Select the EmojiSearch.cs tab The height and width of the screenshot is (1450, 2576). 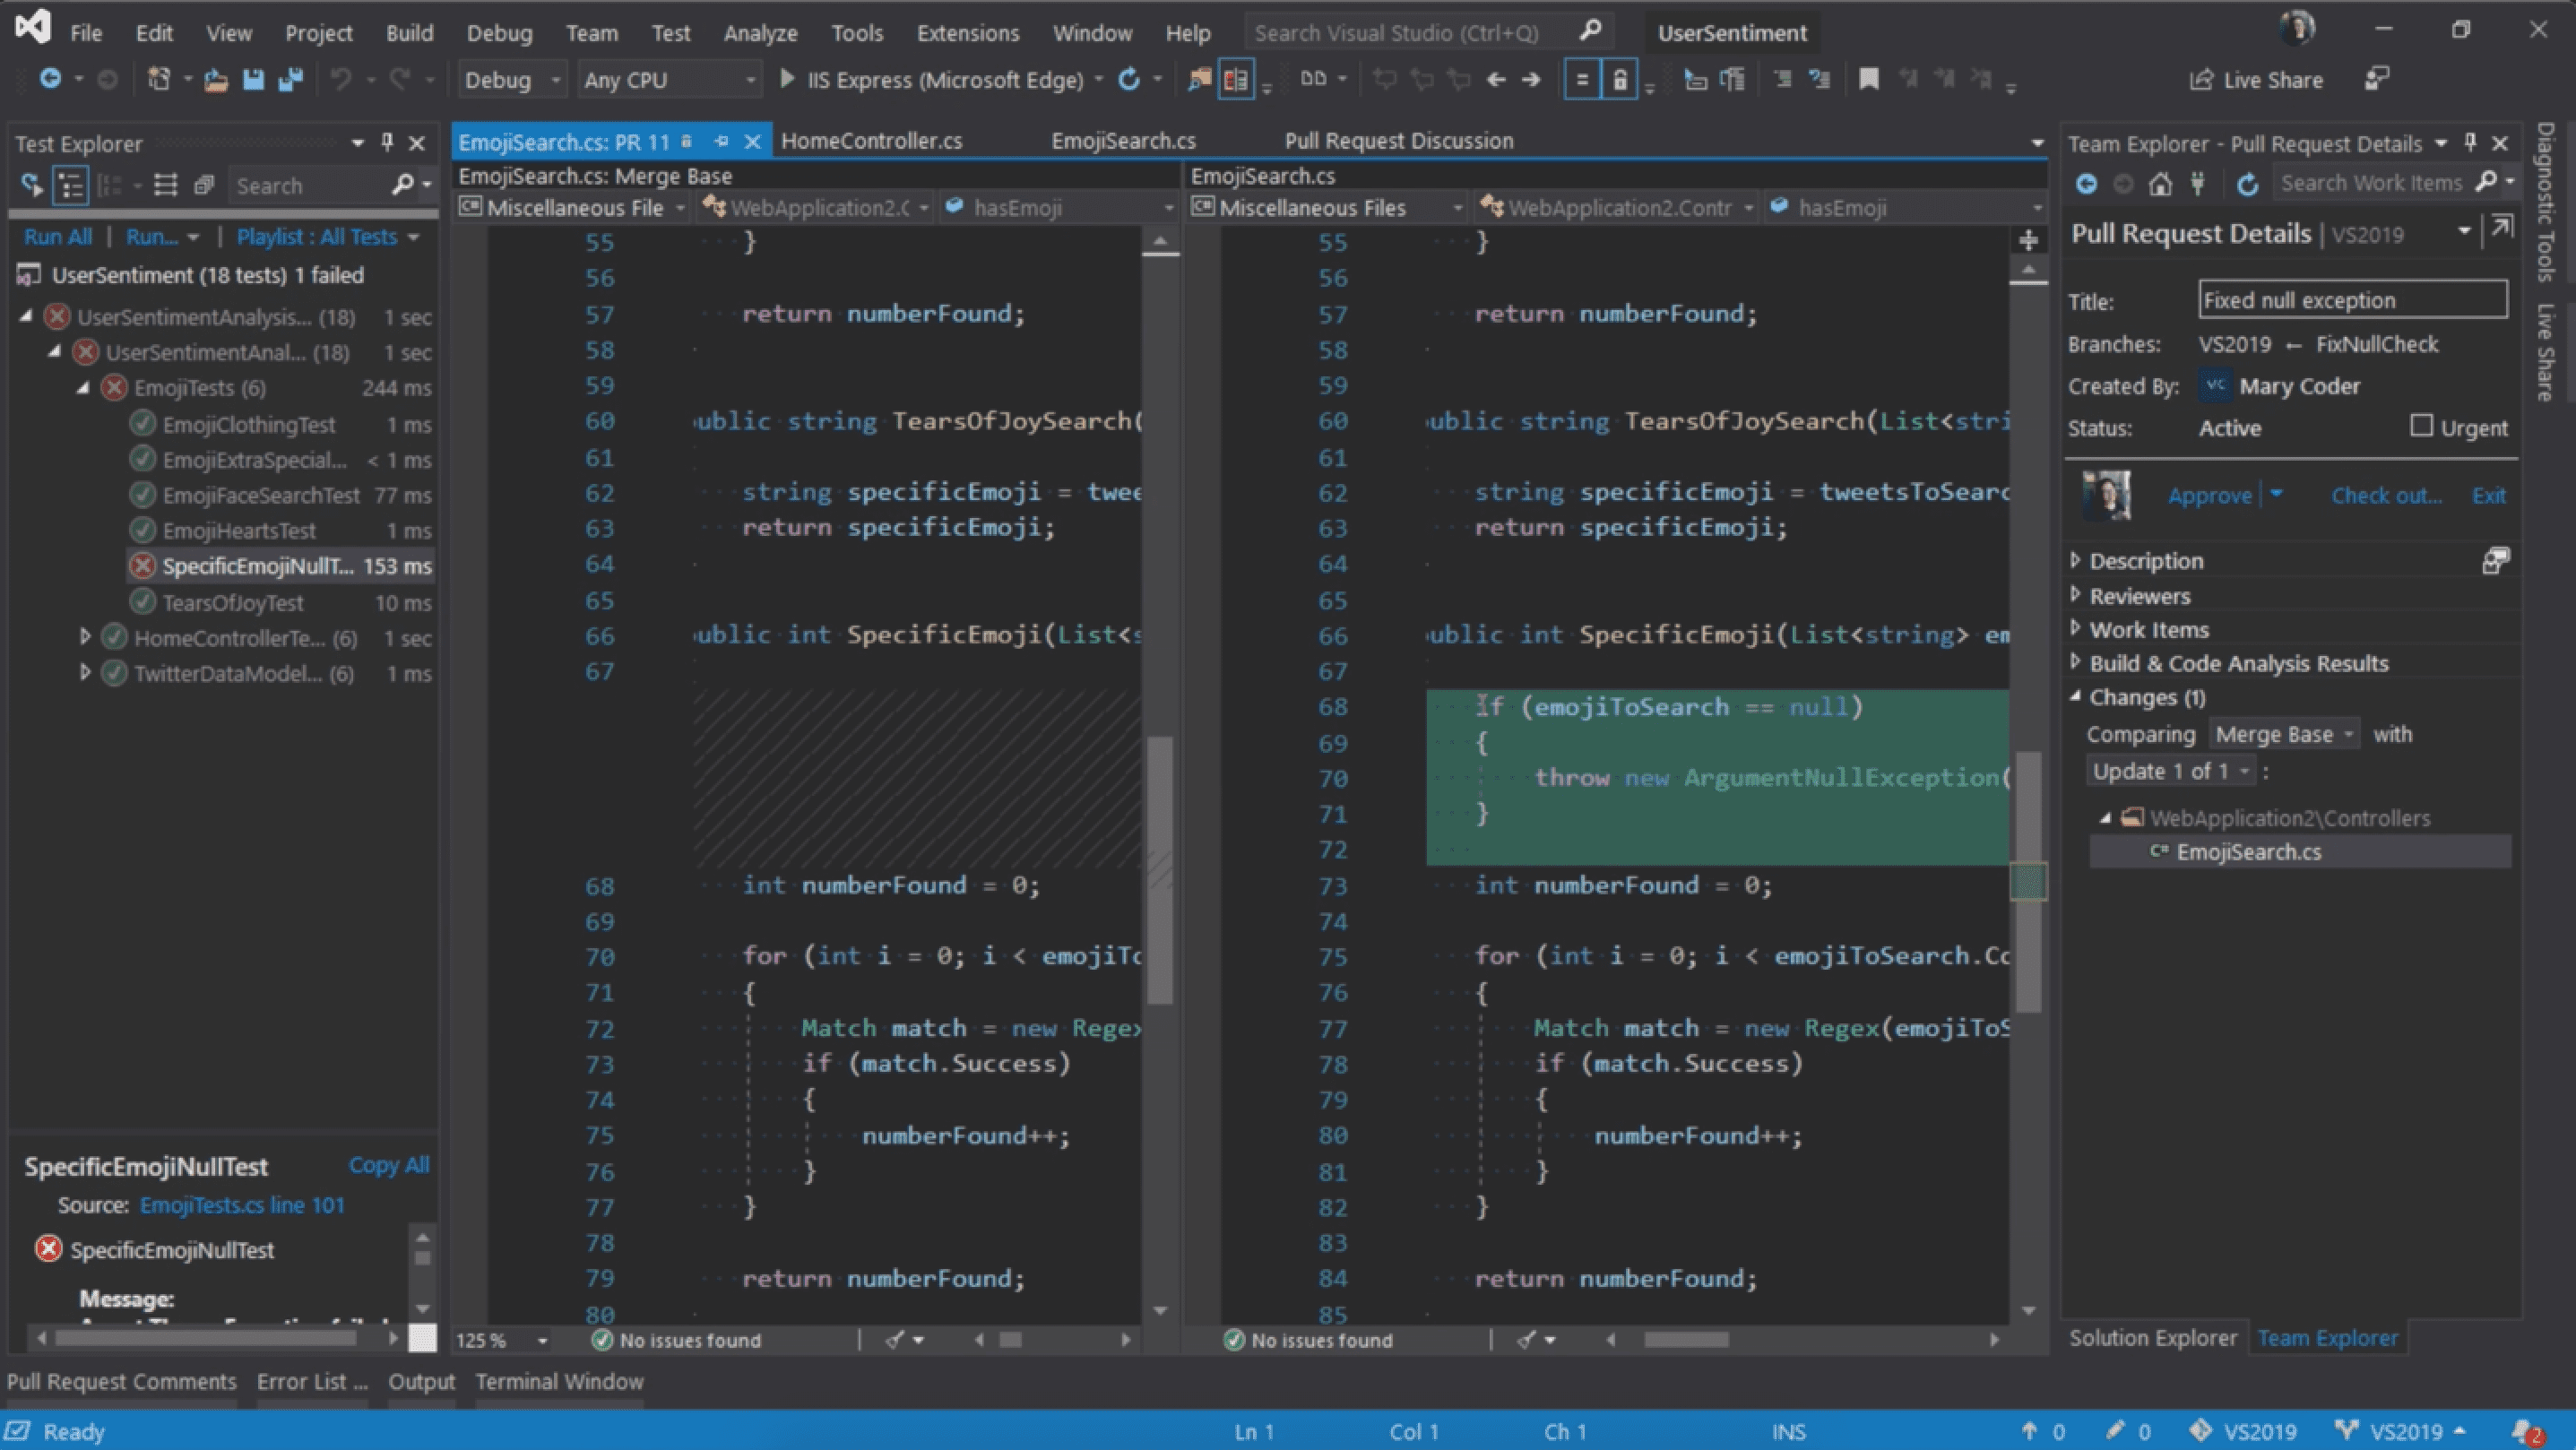click(1128, 140)
